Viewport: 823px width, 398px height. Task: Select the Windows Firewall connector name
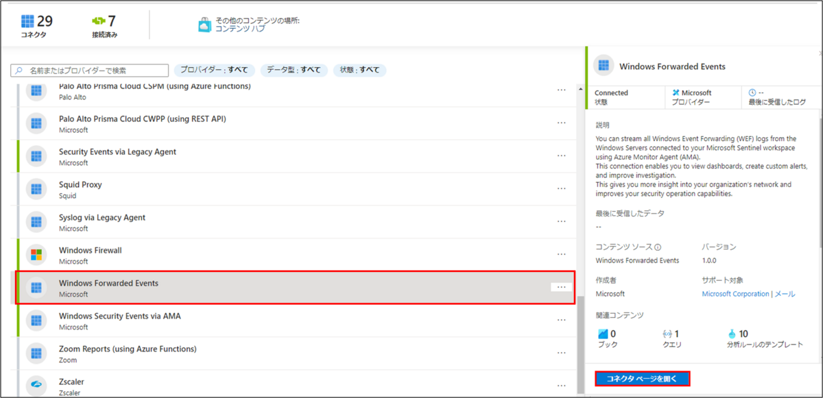point(90,250)
